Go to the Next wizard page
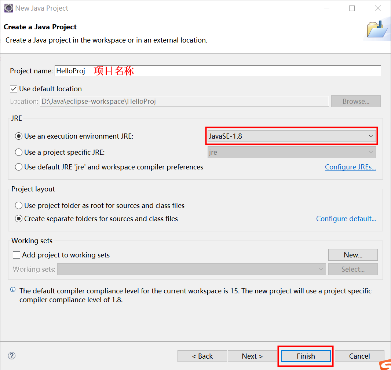The width and height of the screenshot is (391, 370). 252,356
